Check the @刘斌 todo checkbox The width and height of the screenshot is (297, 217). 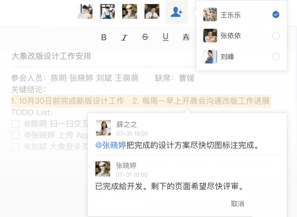tap(15, 147)
